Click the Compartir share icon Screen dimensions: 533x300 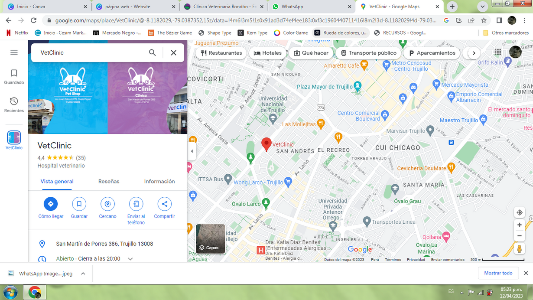pos(164,204)
